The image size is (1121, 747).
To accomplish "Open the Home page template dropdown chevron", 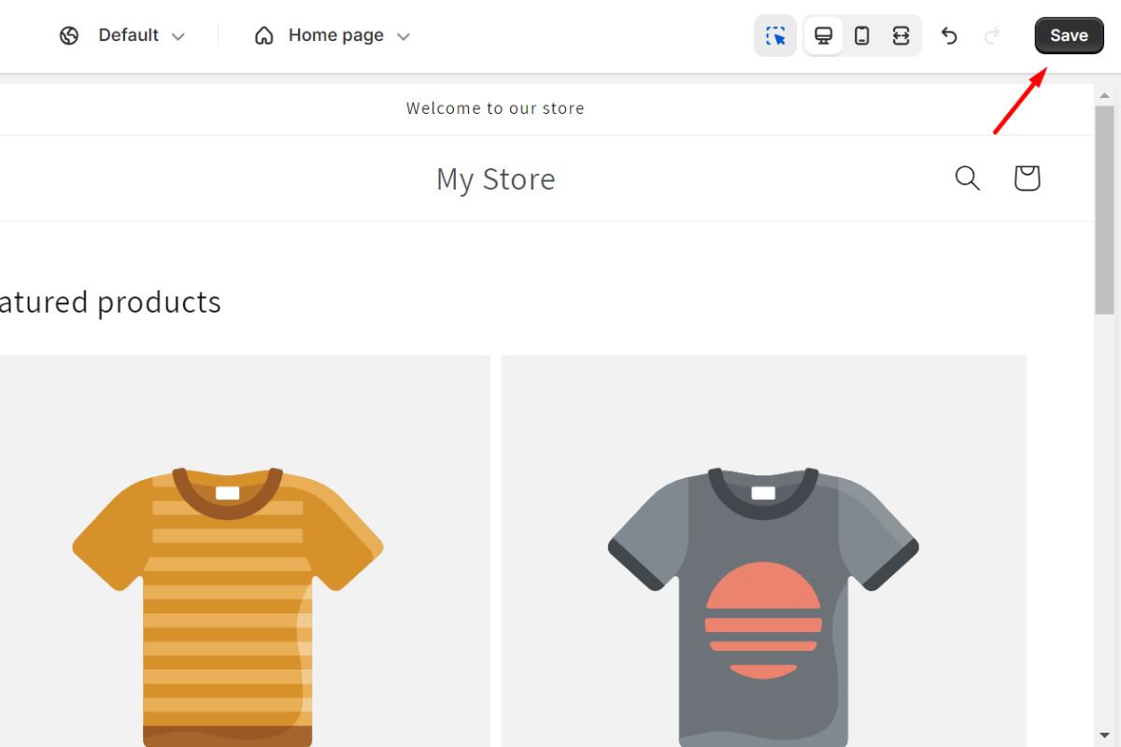I will coord(404,36).
